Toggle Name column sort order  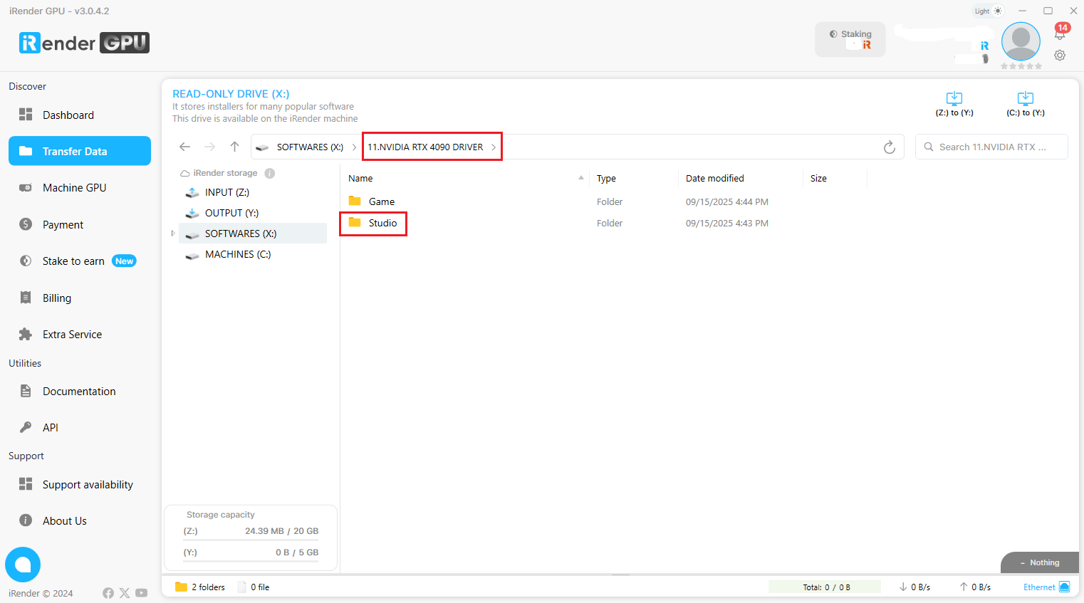click(x=360, y=178)
